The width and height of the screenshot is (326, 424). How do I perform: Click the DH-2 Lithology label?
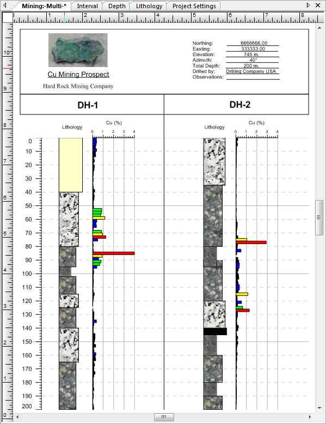point(214,127)
